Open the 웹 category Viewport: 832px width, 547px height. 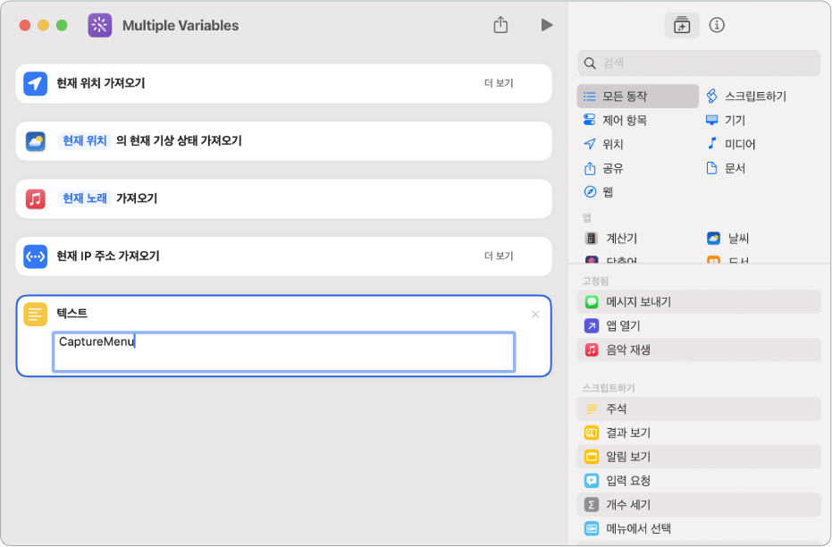click(x=598, y=191)
